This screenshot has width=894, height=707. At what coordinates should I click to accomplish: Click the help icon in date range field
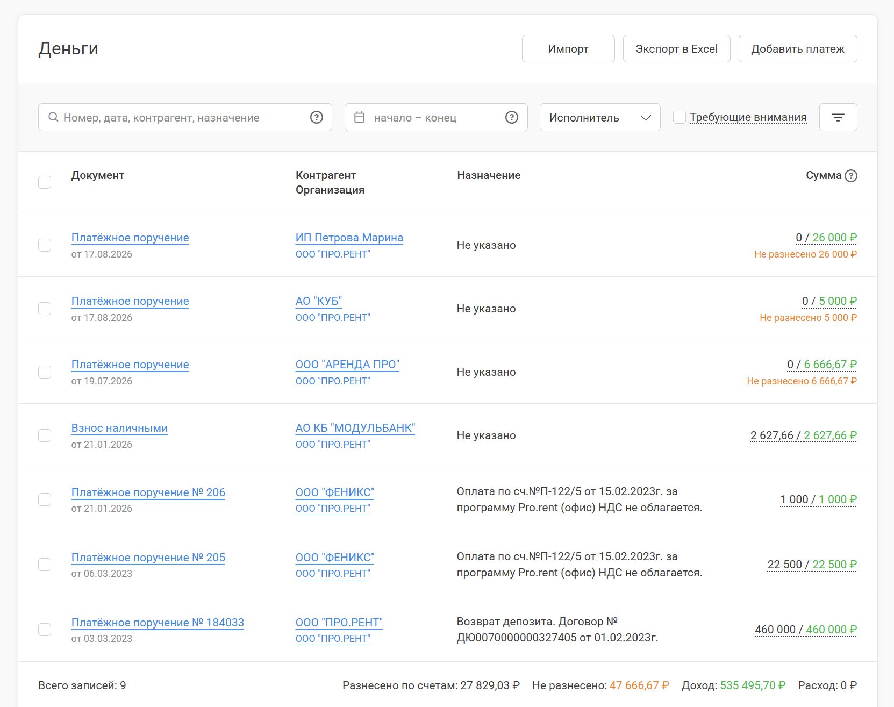pyautogui.click(x=512, y=117)
